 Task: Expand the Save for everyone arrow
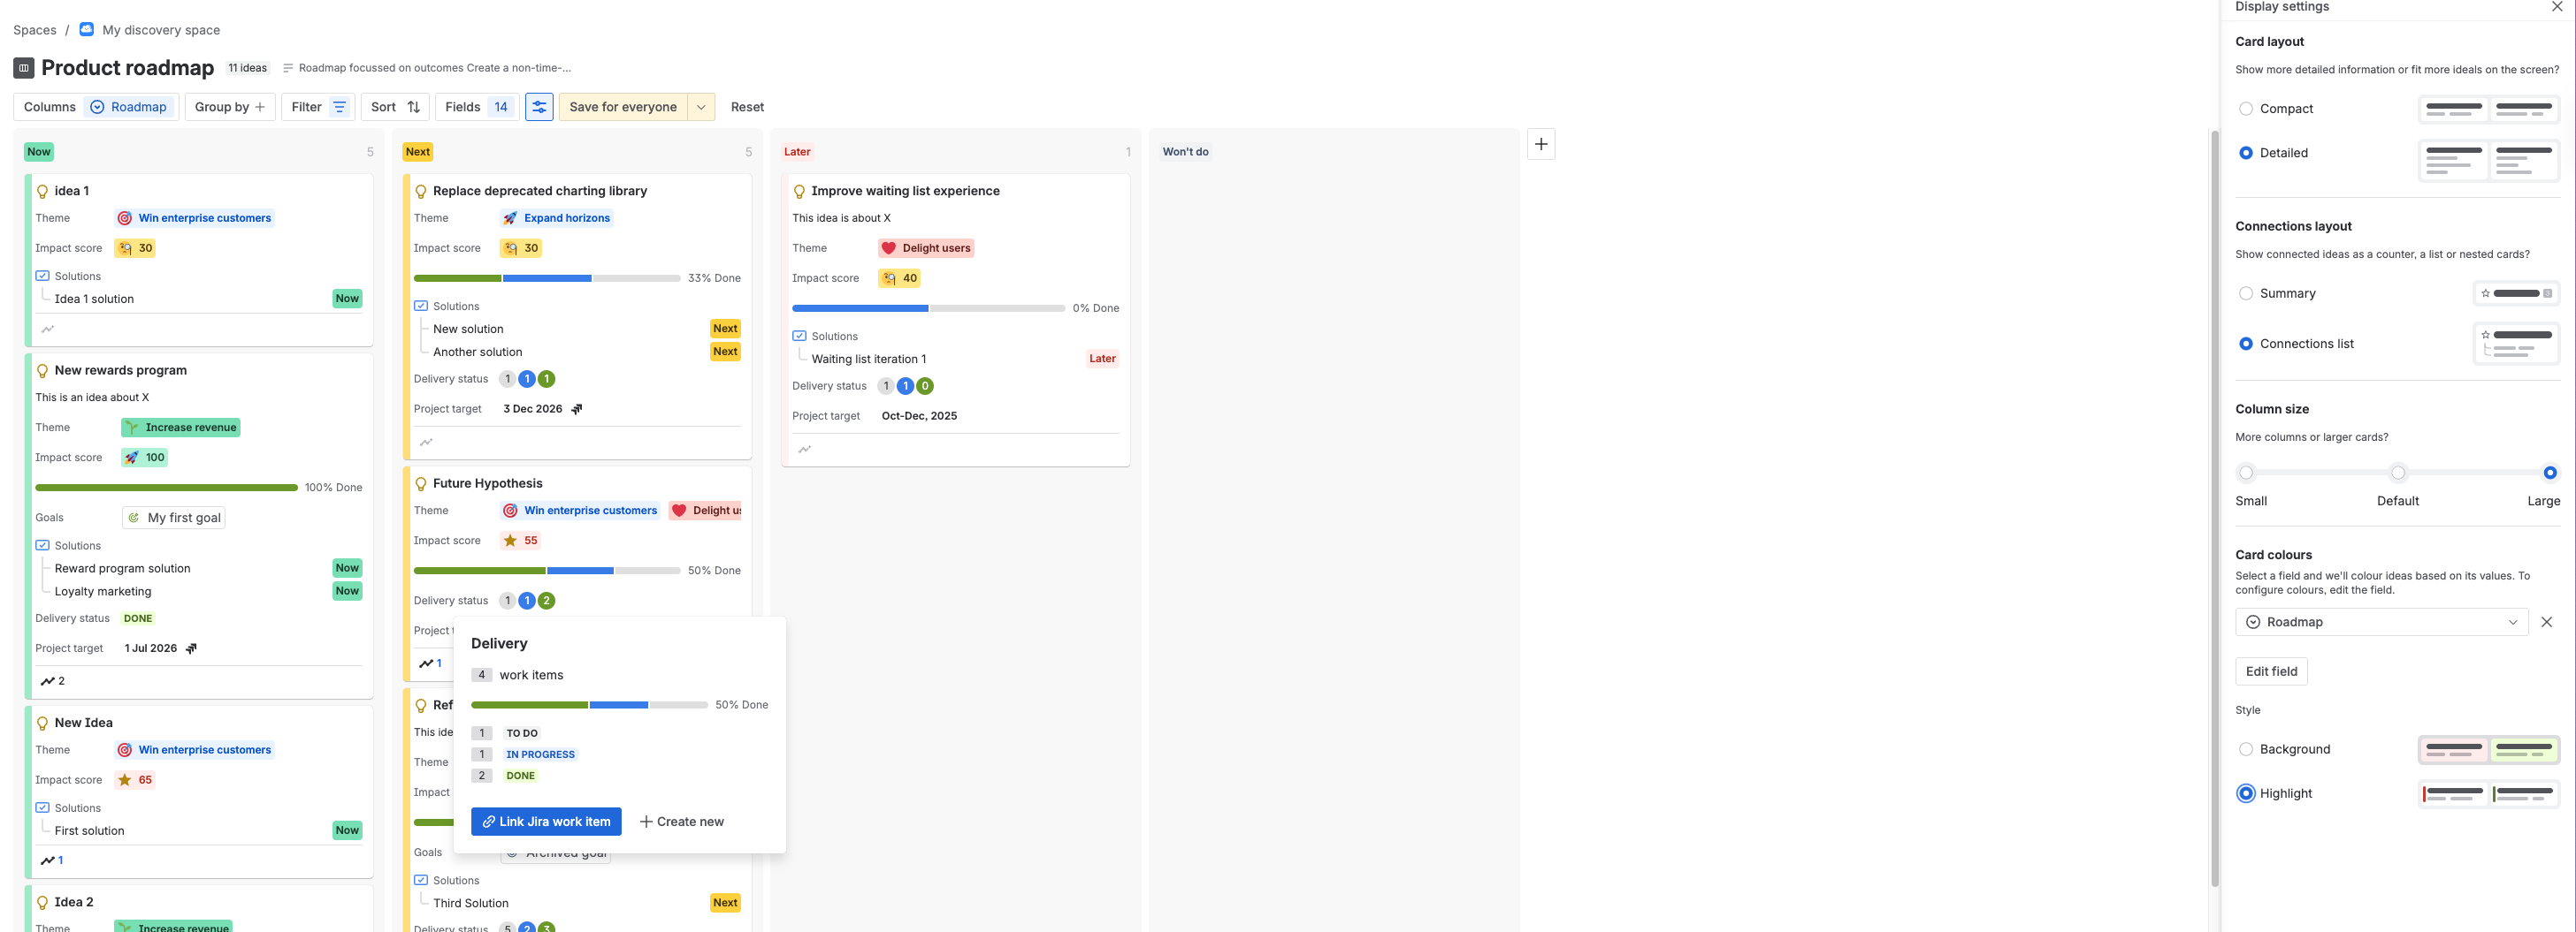pyautogui.click(x=701, y=107)
